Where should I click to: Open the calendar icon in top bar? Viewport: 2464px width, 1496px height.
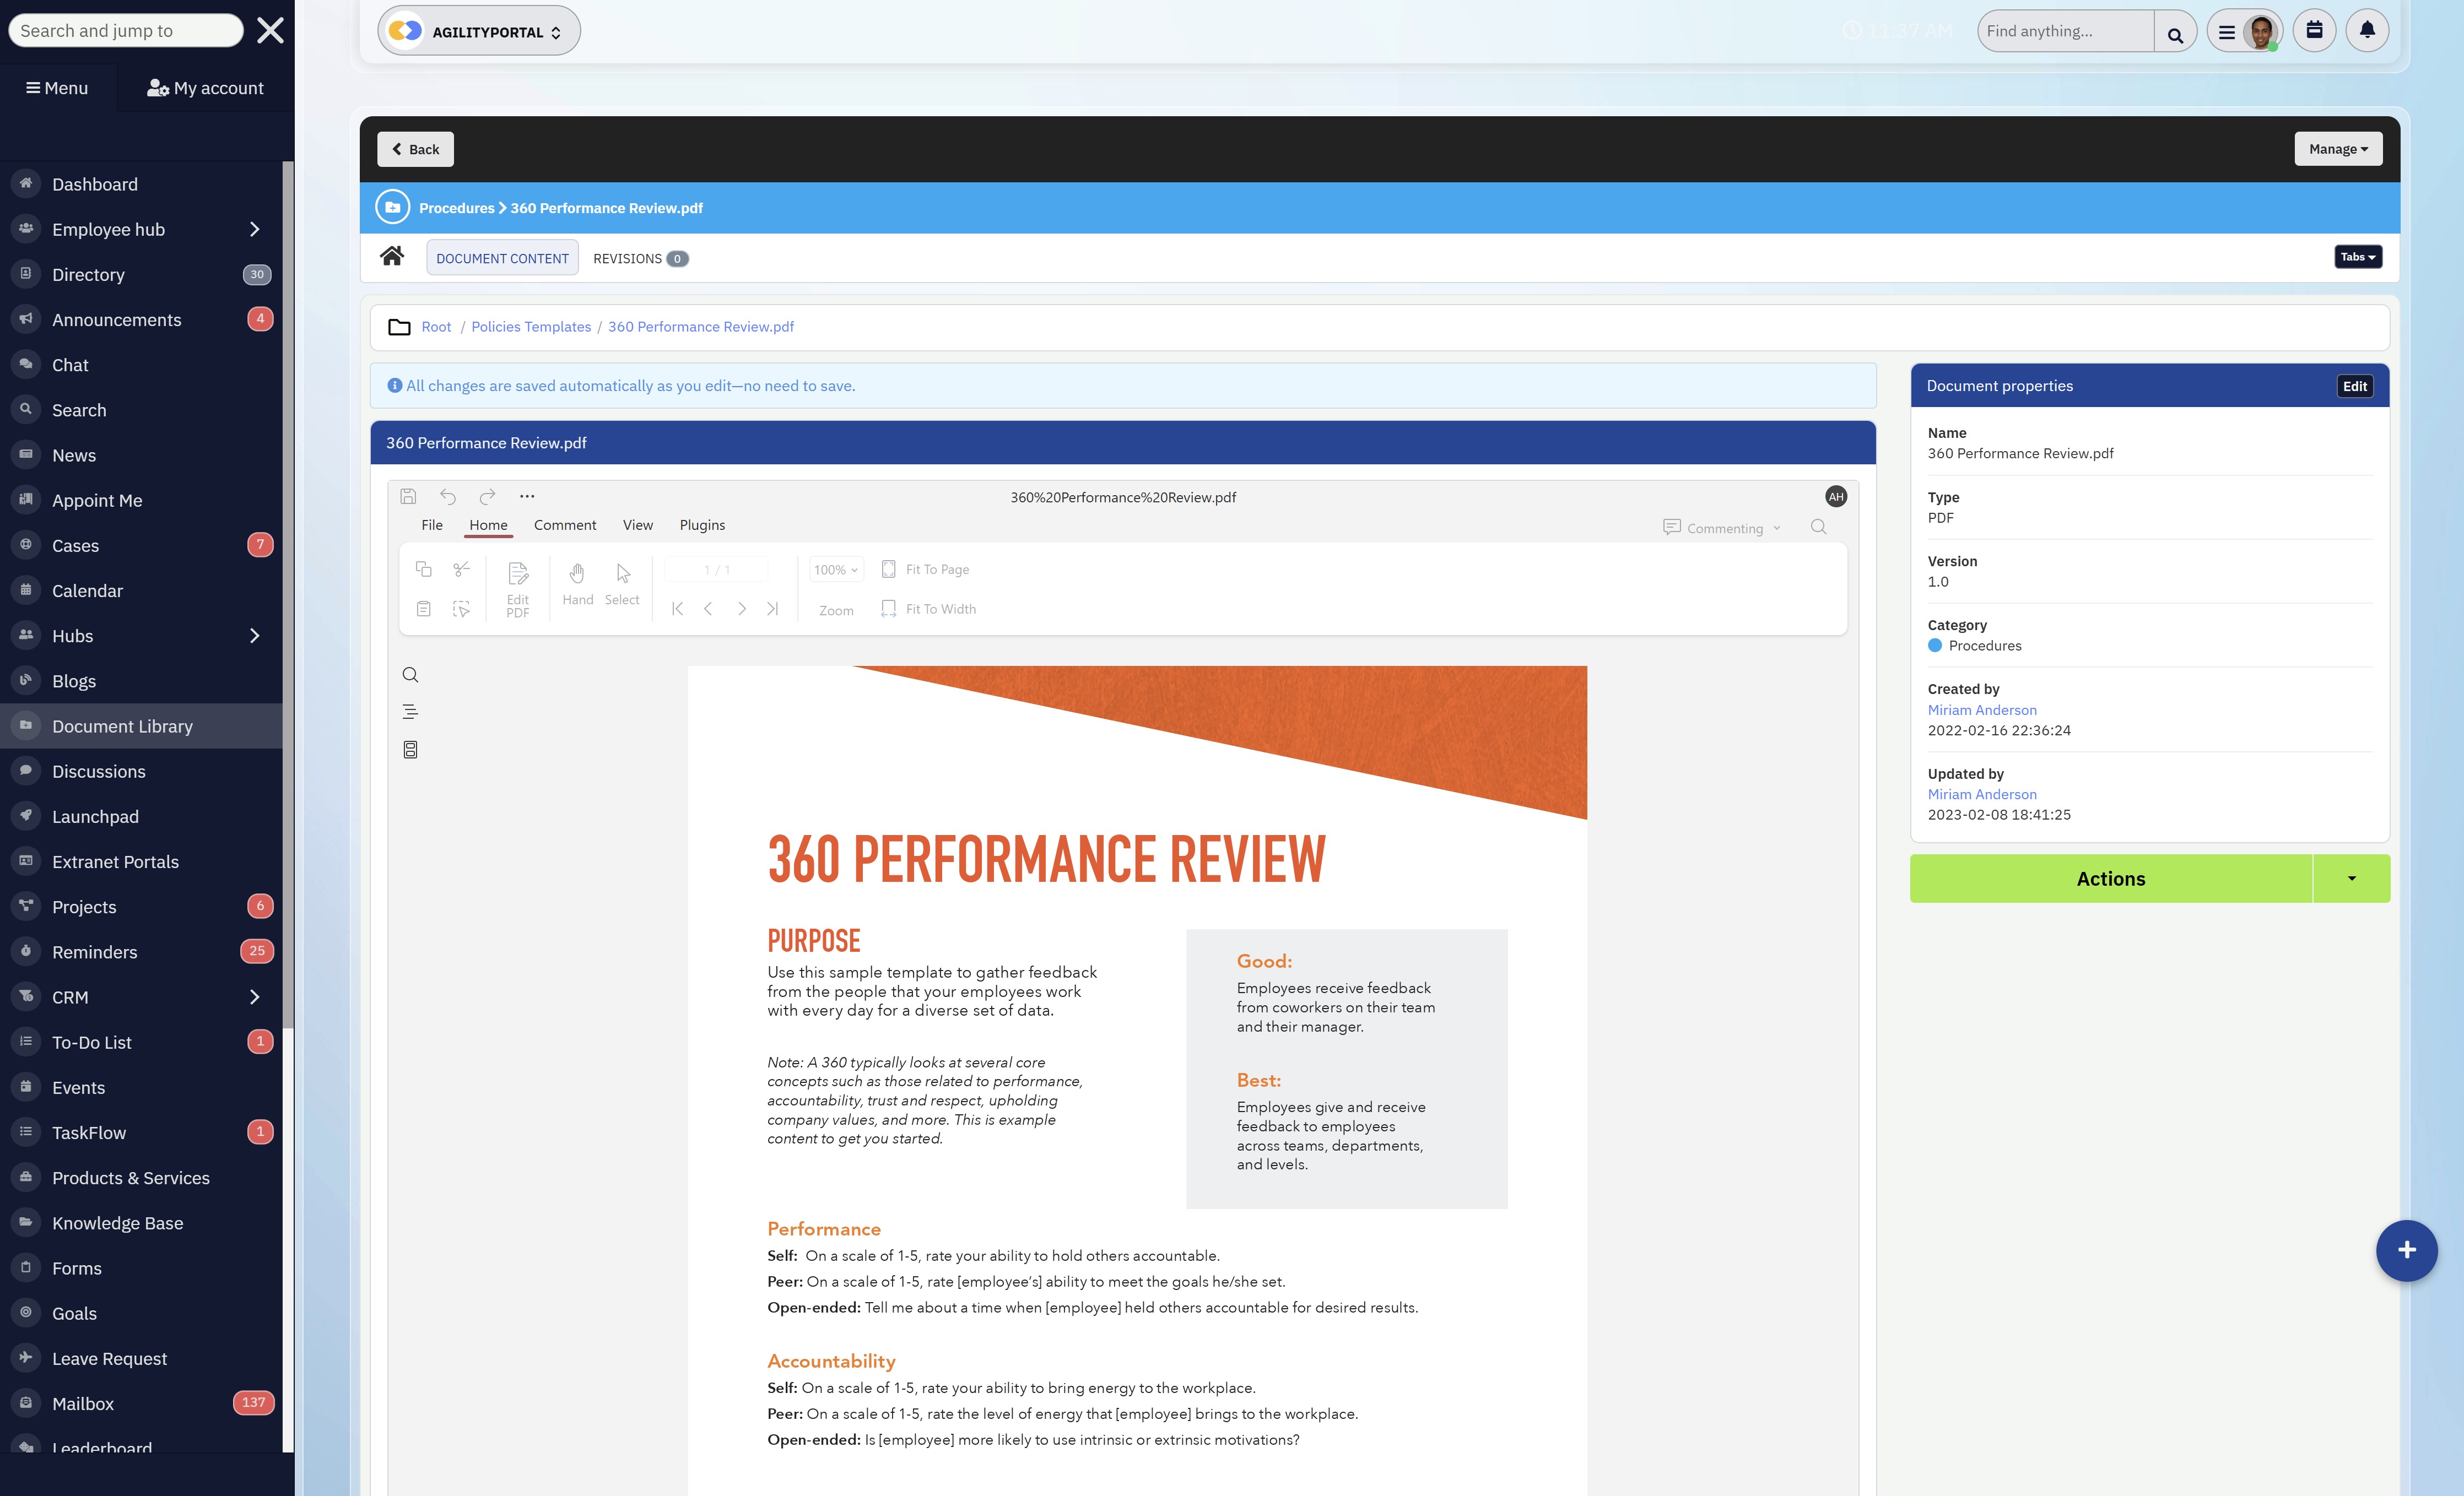pos(2313,30)
